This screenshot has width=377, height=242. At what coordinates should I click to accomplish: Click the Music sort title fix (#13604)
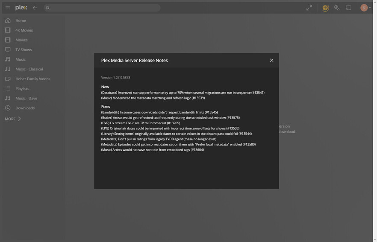(153, 150)
